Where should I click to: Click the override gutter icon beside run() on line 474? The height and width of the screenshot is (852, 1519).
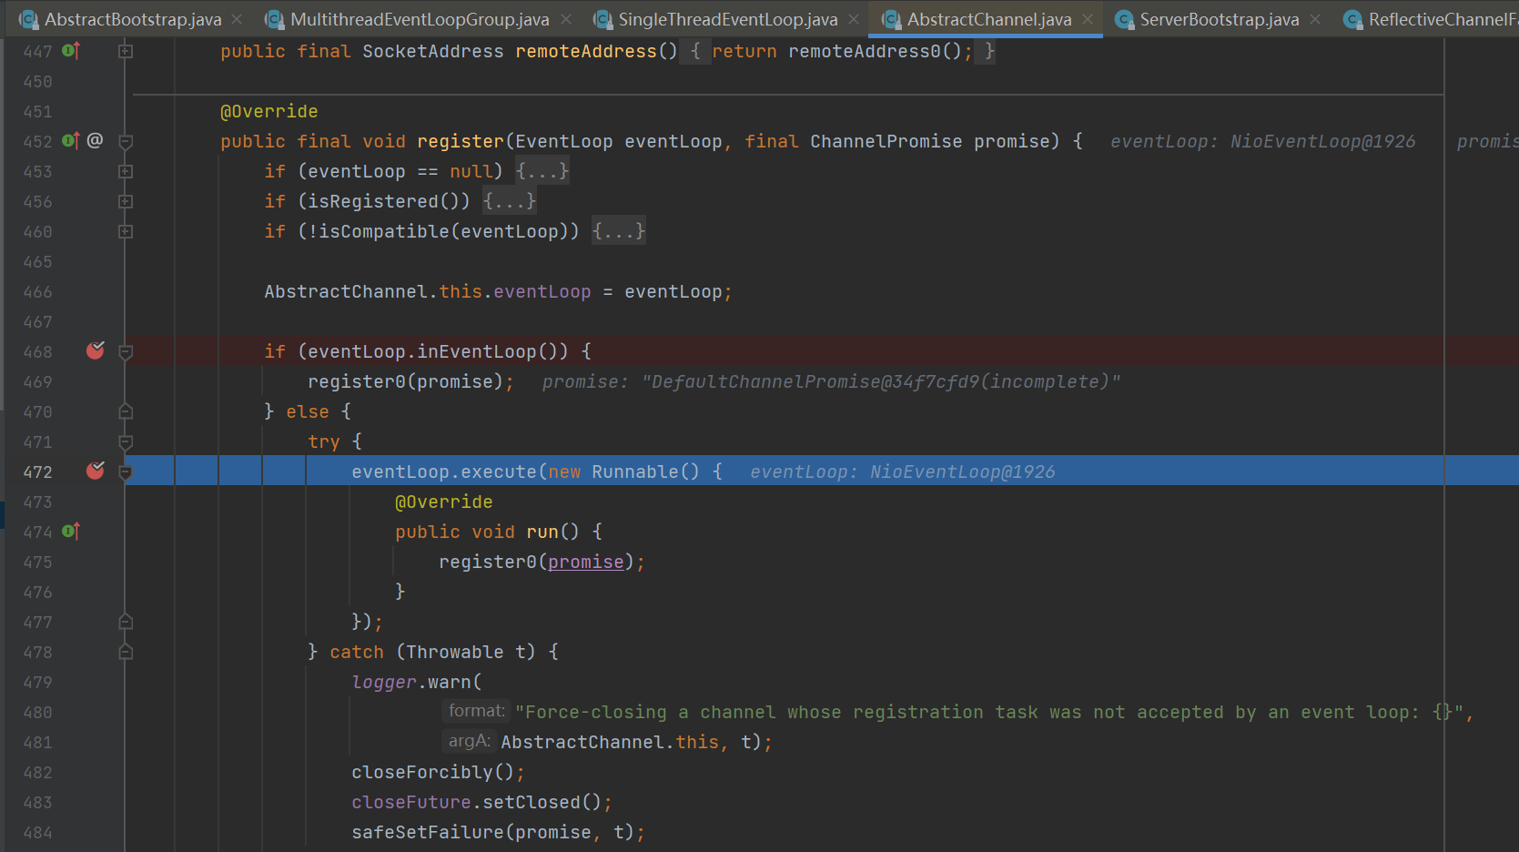[71, 532]
